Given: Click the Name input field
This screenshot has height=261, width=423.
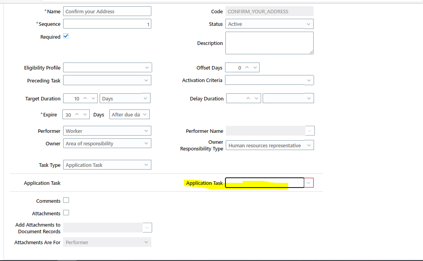Looking at the screenshot, I should [x=107, y=11].
